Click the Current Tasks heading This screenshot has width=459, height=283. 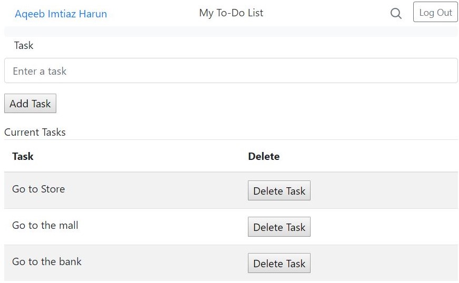35,132
